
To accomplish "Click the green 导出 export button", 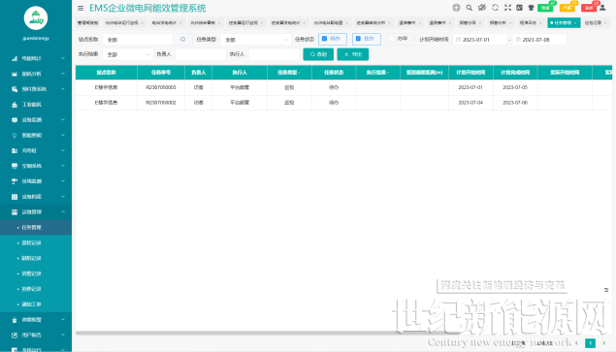I will [x=353, y=54].
